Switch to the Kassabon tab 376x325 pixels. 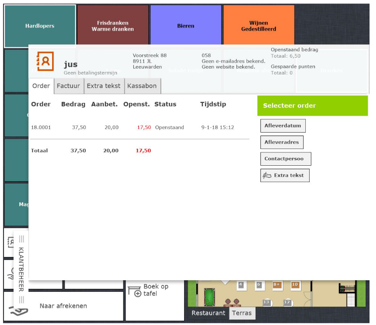(142, 86)
